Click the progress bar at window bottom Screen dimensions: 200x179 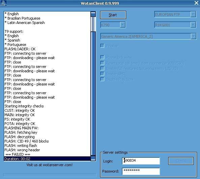[x=50, y=175]
